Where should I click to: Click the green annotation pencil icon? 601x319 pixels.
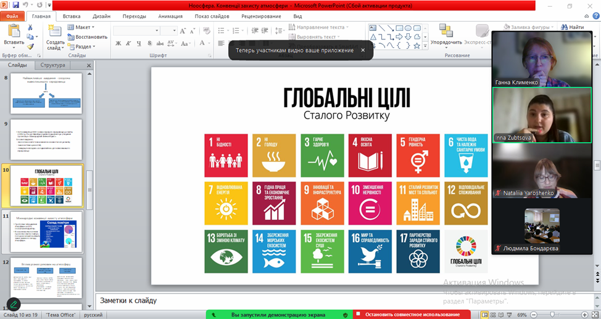[13, 304]
